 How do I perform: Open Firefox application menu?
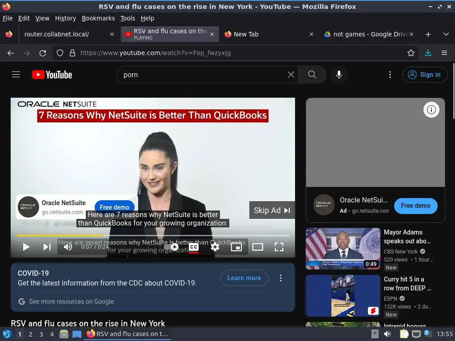click(x=444, y=53)
